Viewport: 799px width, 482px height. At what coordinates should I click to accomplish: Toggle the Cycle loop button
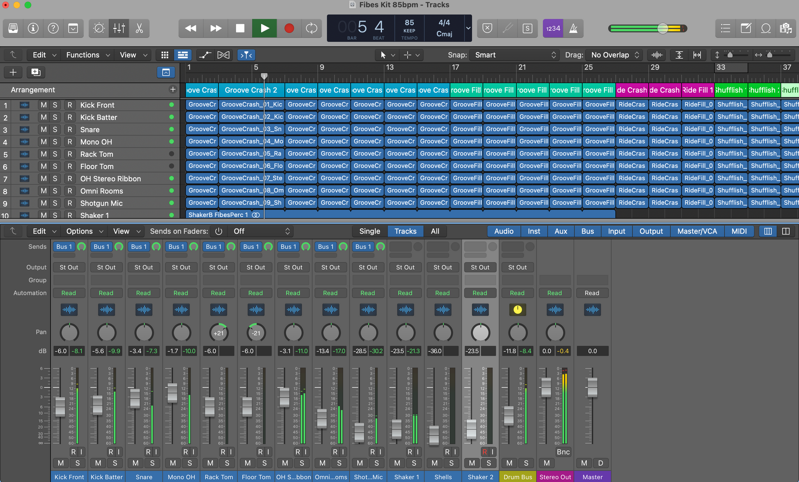[x=312, y=28]
